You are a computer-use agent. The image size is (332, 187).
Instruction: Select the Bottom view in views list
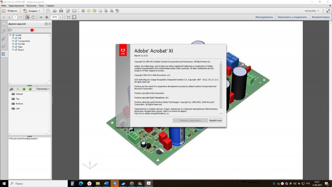tap(20, 104)
